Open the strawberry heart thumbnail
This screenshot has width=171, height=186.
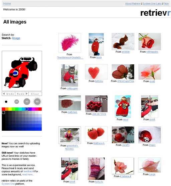click(x=96, y=72)
